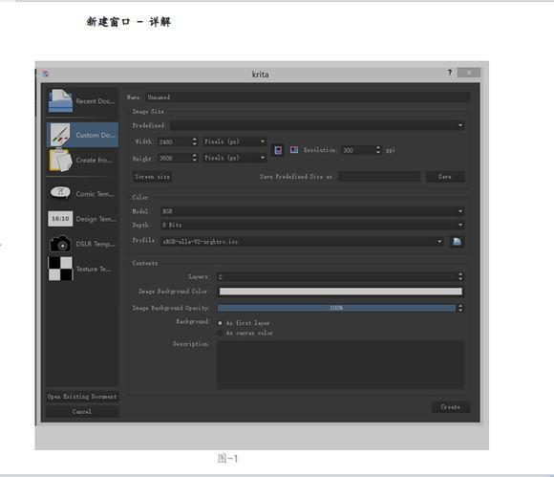
Task: Open the color Model RGB dropdown
Action: coord(312,211)
